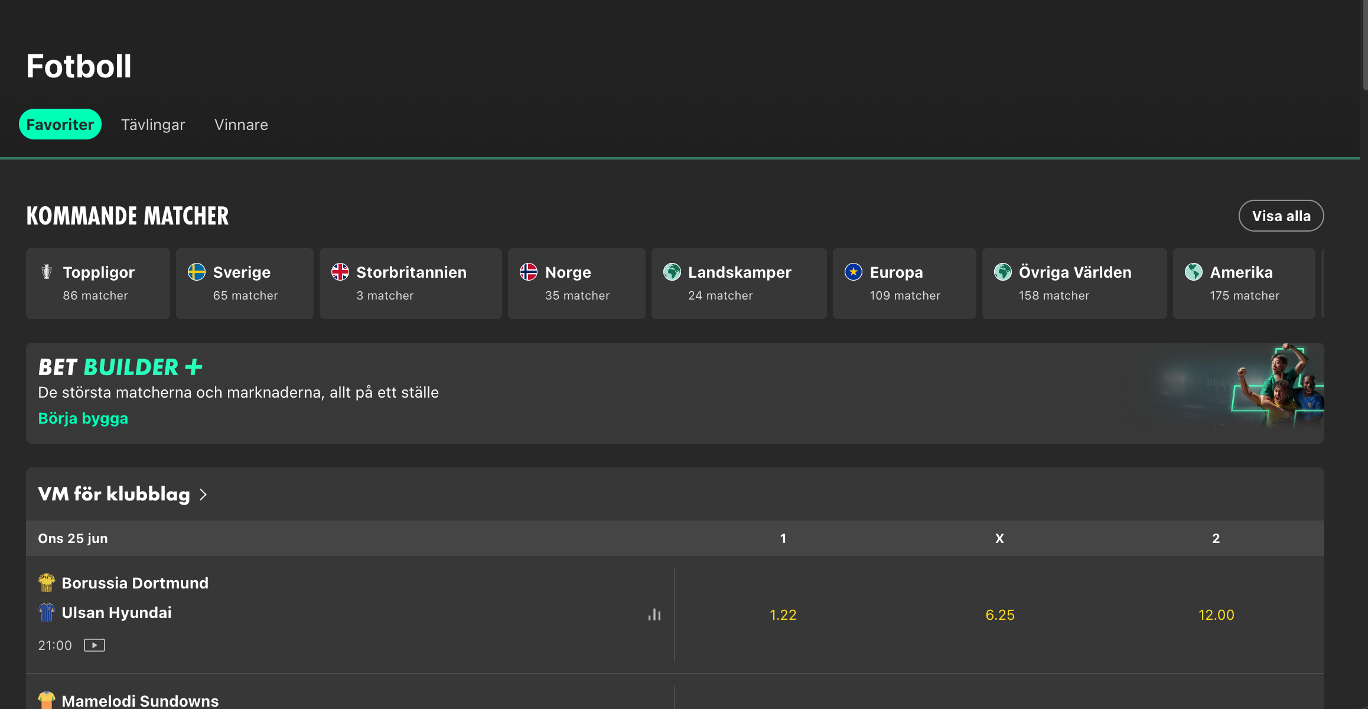This screenshot has height=709, width=1368.
Task: Click the Norge flag icon
Action: pyautogui.click(x=529, y=272)
